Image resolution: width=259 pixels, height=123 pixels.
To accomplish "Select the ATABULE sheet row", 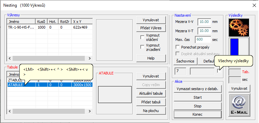I will 50,85.
